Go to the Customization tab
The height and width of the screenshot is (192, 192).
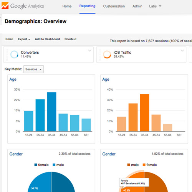point(114,6)
